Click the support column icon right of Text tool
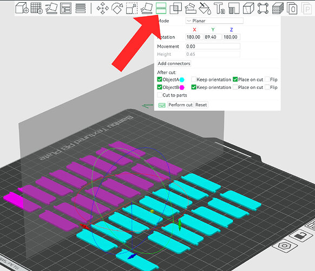This screenshot has width=315, height=271. tap(234, 8)
